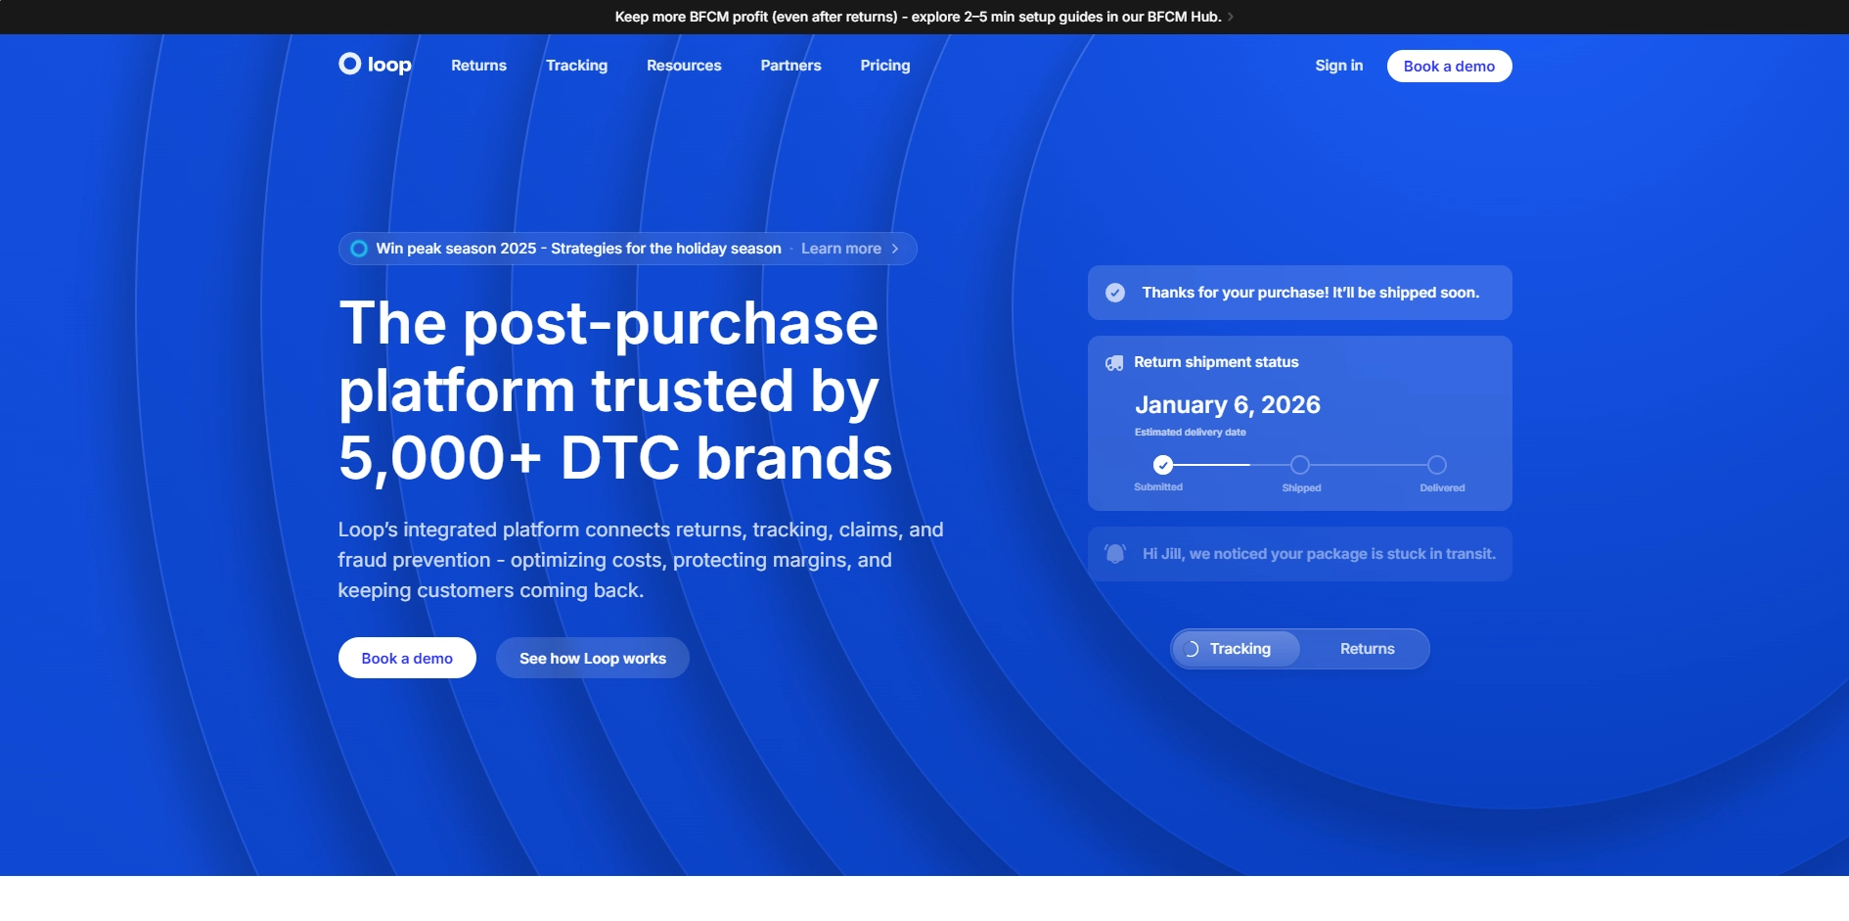Click the Estimated delivery date label
The width and height of the screenshot is (1849, 921).
point(1190,432)
